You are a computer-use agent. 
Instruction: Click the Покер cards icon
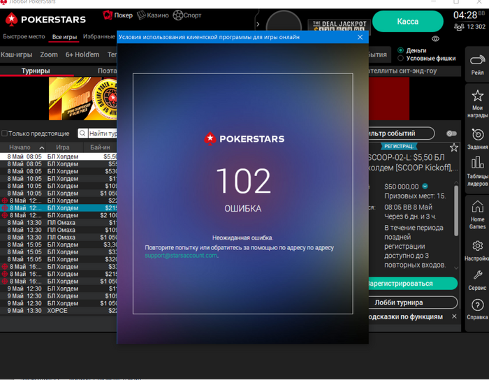point(108,15)
